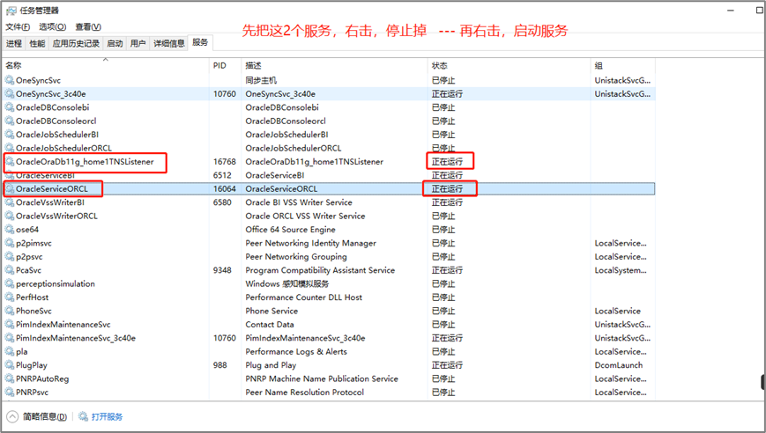Viewport: 766px width, 433px height.
Task: Click gear icon beside PcaSvc
Action: click(10, 270)
